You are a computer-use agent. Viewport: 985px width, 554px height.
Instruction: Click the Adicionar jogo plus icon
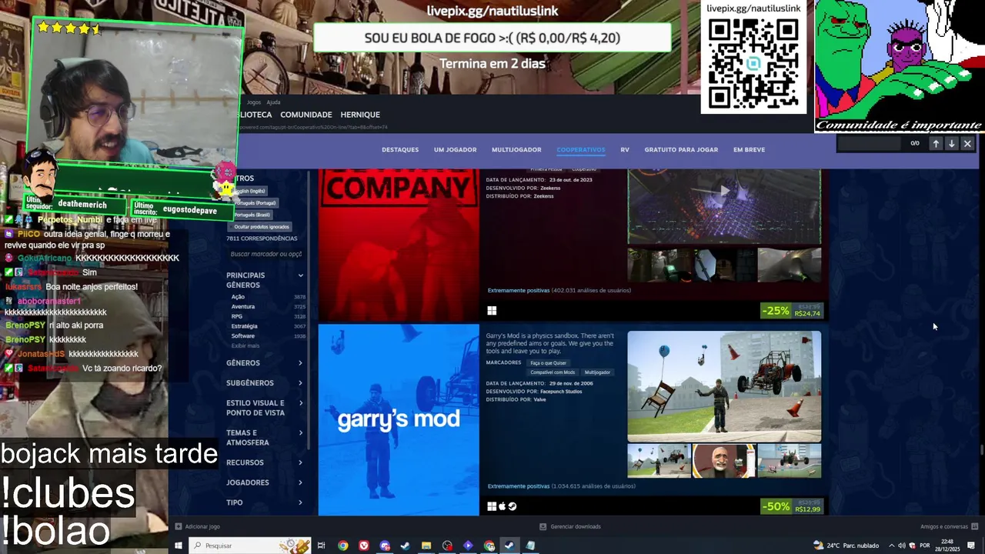point(178,526)
